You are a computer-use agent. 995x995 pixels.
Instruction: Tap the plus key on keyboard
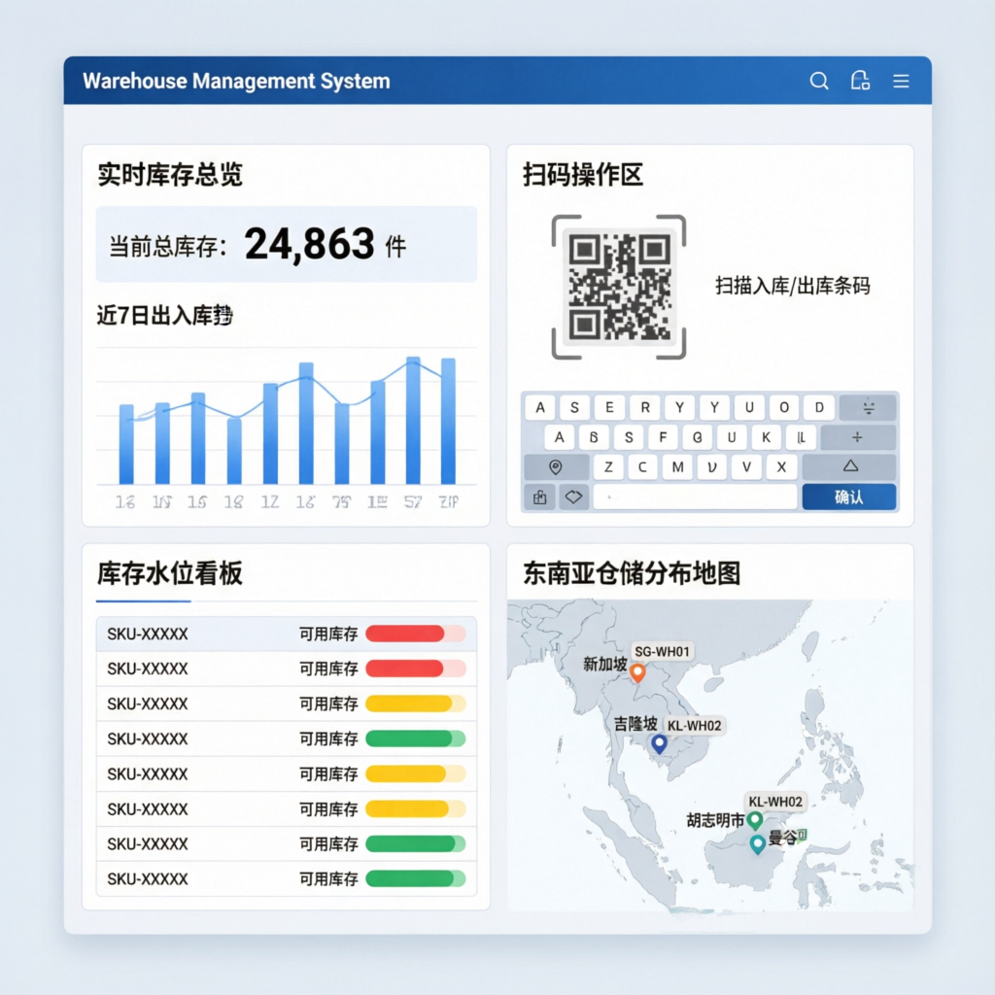pos(857,437)
